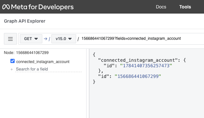This screenshot has height=118, width=204.
Task: Click the query path input field
Action: tap(142, 38)
